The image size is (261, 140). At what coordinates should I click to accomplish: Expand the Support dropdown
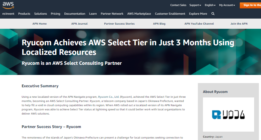[x=195, y=5]
